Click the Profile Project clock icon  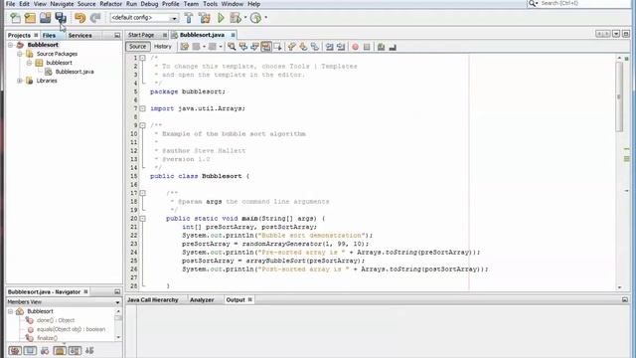point(255,18)
